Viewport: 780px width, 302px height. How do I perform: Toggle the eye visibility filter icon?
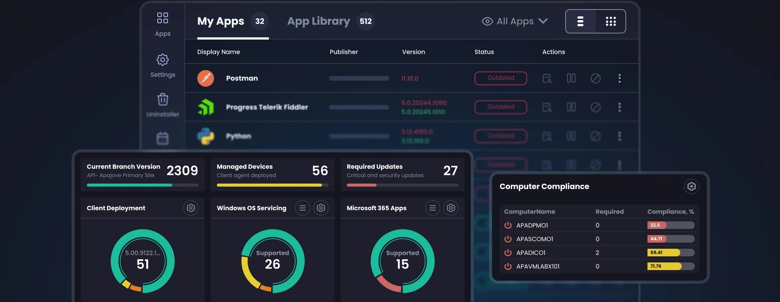[487, 21]
